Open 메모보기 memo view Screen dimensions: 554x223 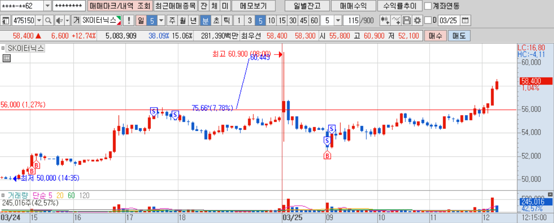(253, 6)
